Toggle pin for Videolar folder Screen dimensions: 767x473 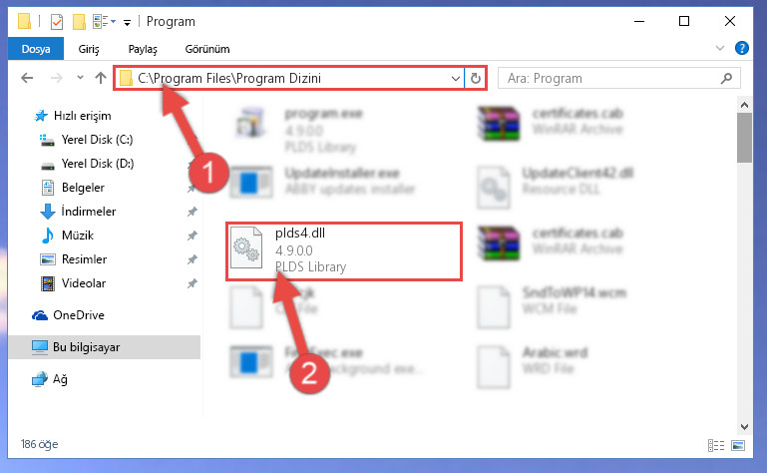click(192, 283)
